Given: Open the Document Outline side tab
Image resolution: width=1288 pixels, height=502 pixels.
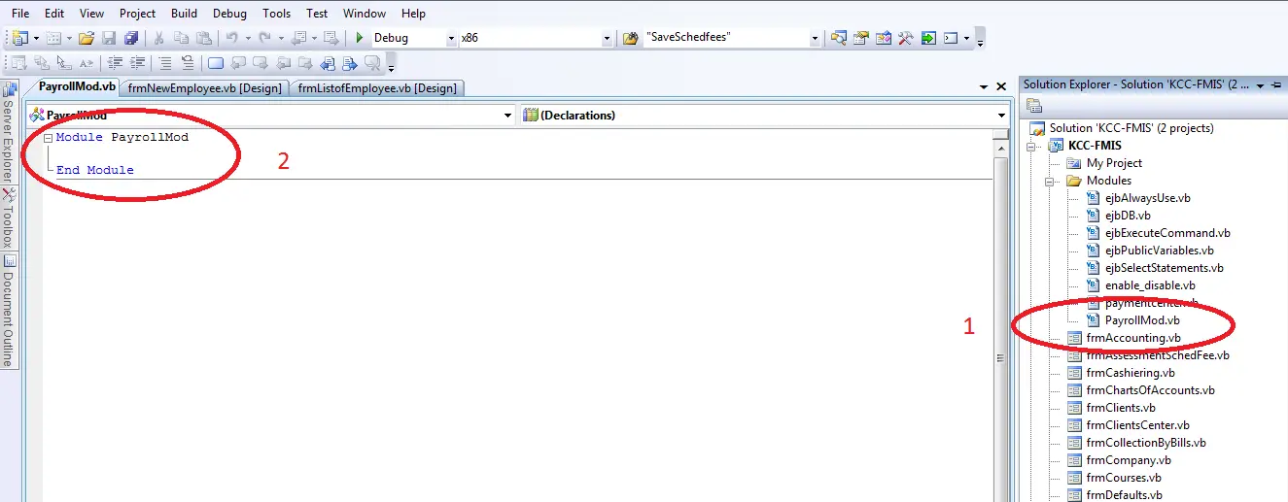Looking at the screenshot, I should [9, 311].
